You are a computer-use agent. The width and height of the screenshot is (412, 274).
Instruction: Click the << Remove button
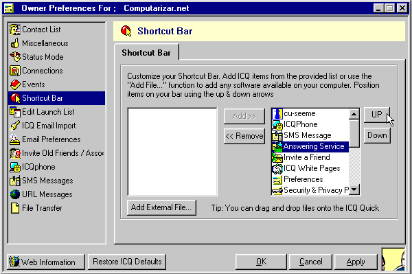244,136
